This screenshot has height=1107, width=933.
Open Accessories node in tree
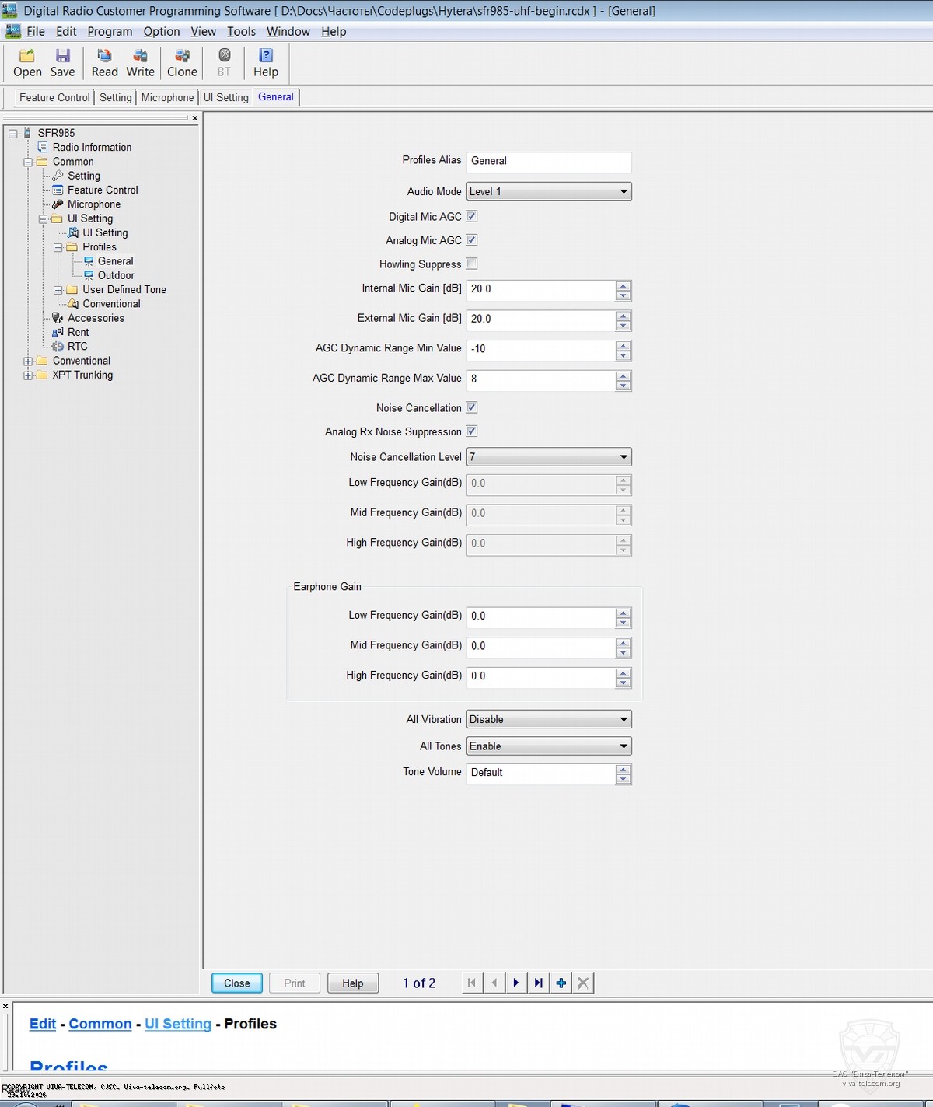point(96,318)
